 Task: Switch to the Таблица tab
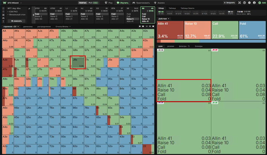point(172,8)
